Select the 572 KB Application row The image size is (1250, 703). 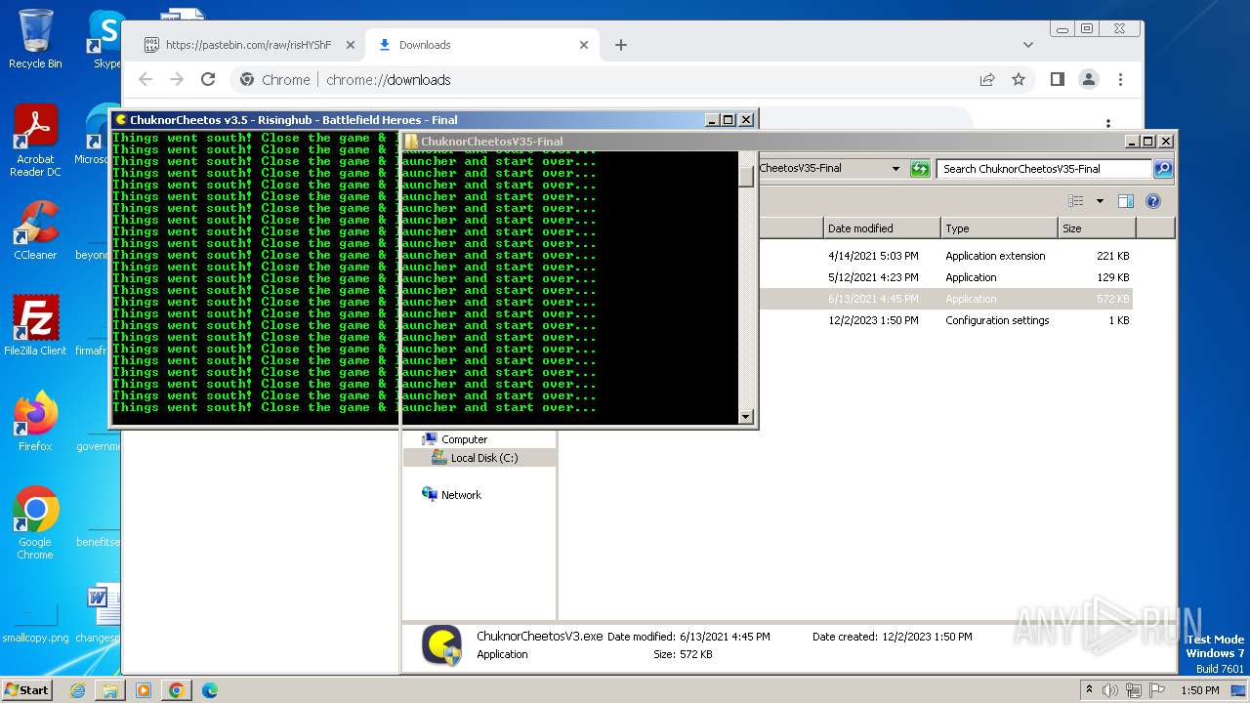click(945, 299)
